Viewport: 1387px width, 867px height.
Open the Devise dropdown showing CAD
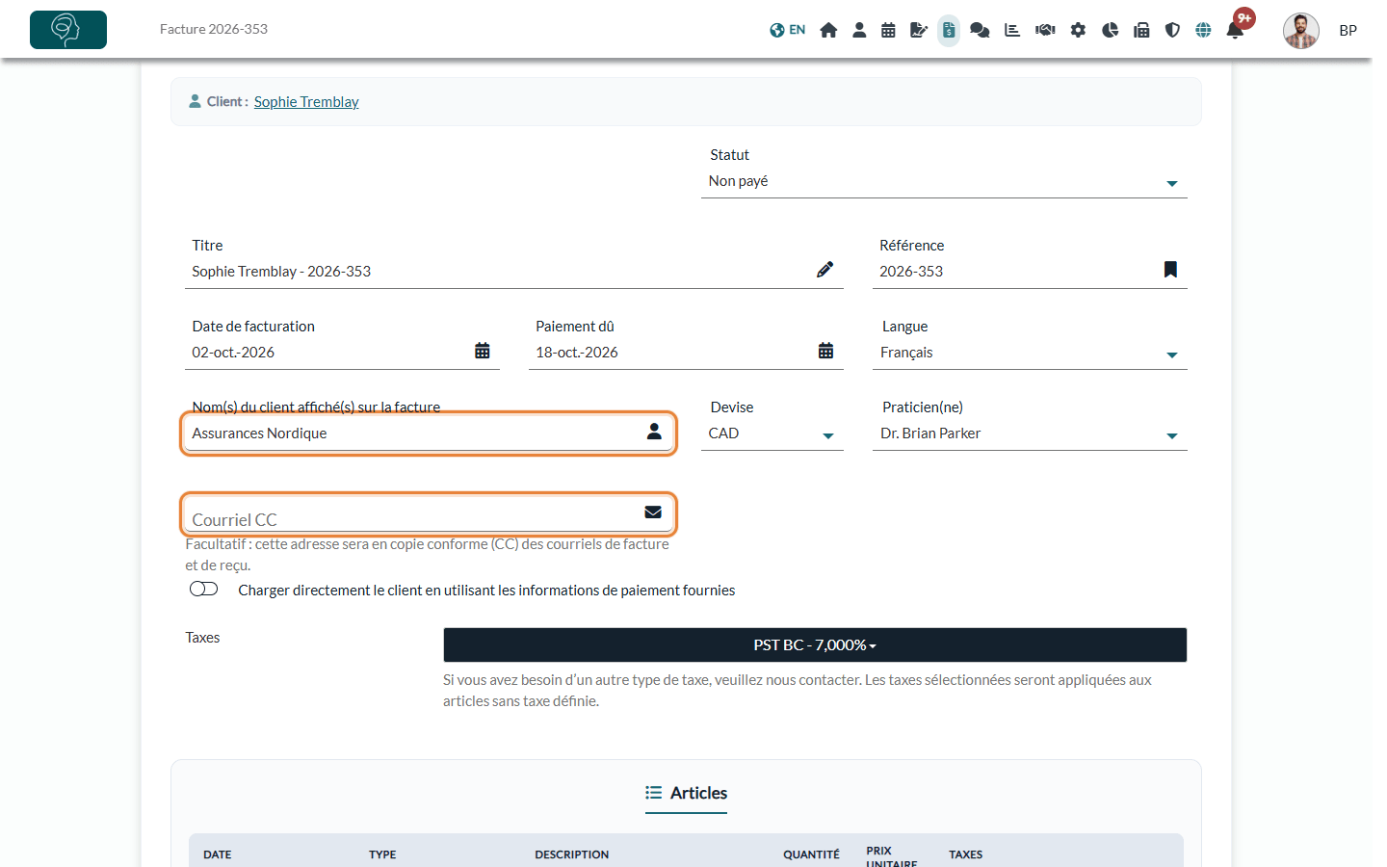(772, 433)
